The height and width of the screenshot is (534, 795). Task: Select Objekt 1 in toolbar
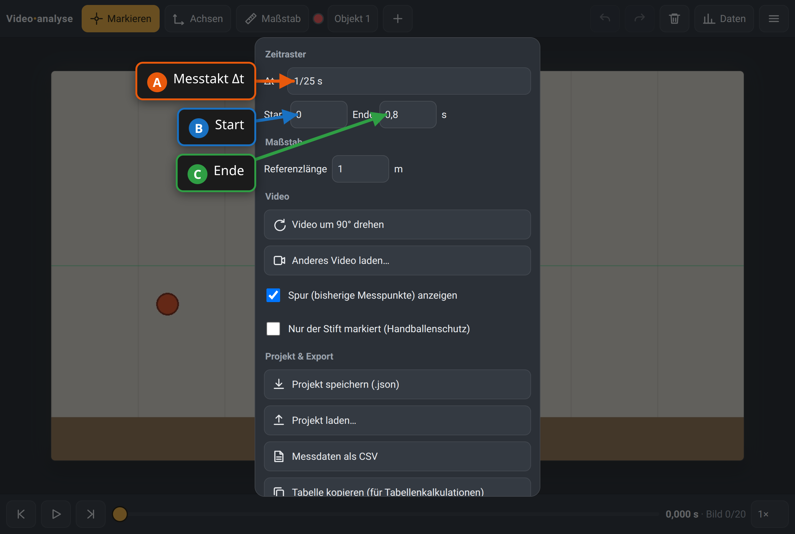(352, 18)
